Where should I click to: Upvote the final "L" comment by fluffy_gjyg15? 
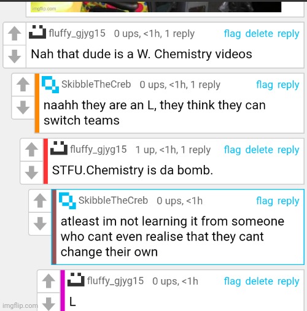pyautogui.click(x=49, y=281)
